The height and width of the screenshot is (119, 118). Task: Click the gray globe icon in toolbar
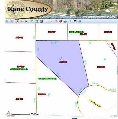coord(80,21)
